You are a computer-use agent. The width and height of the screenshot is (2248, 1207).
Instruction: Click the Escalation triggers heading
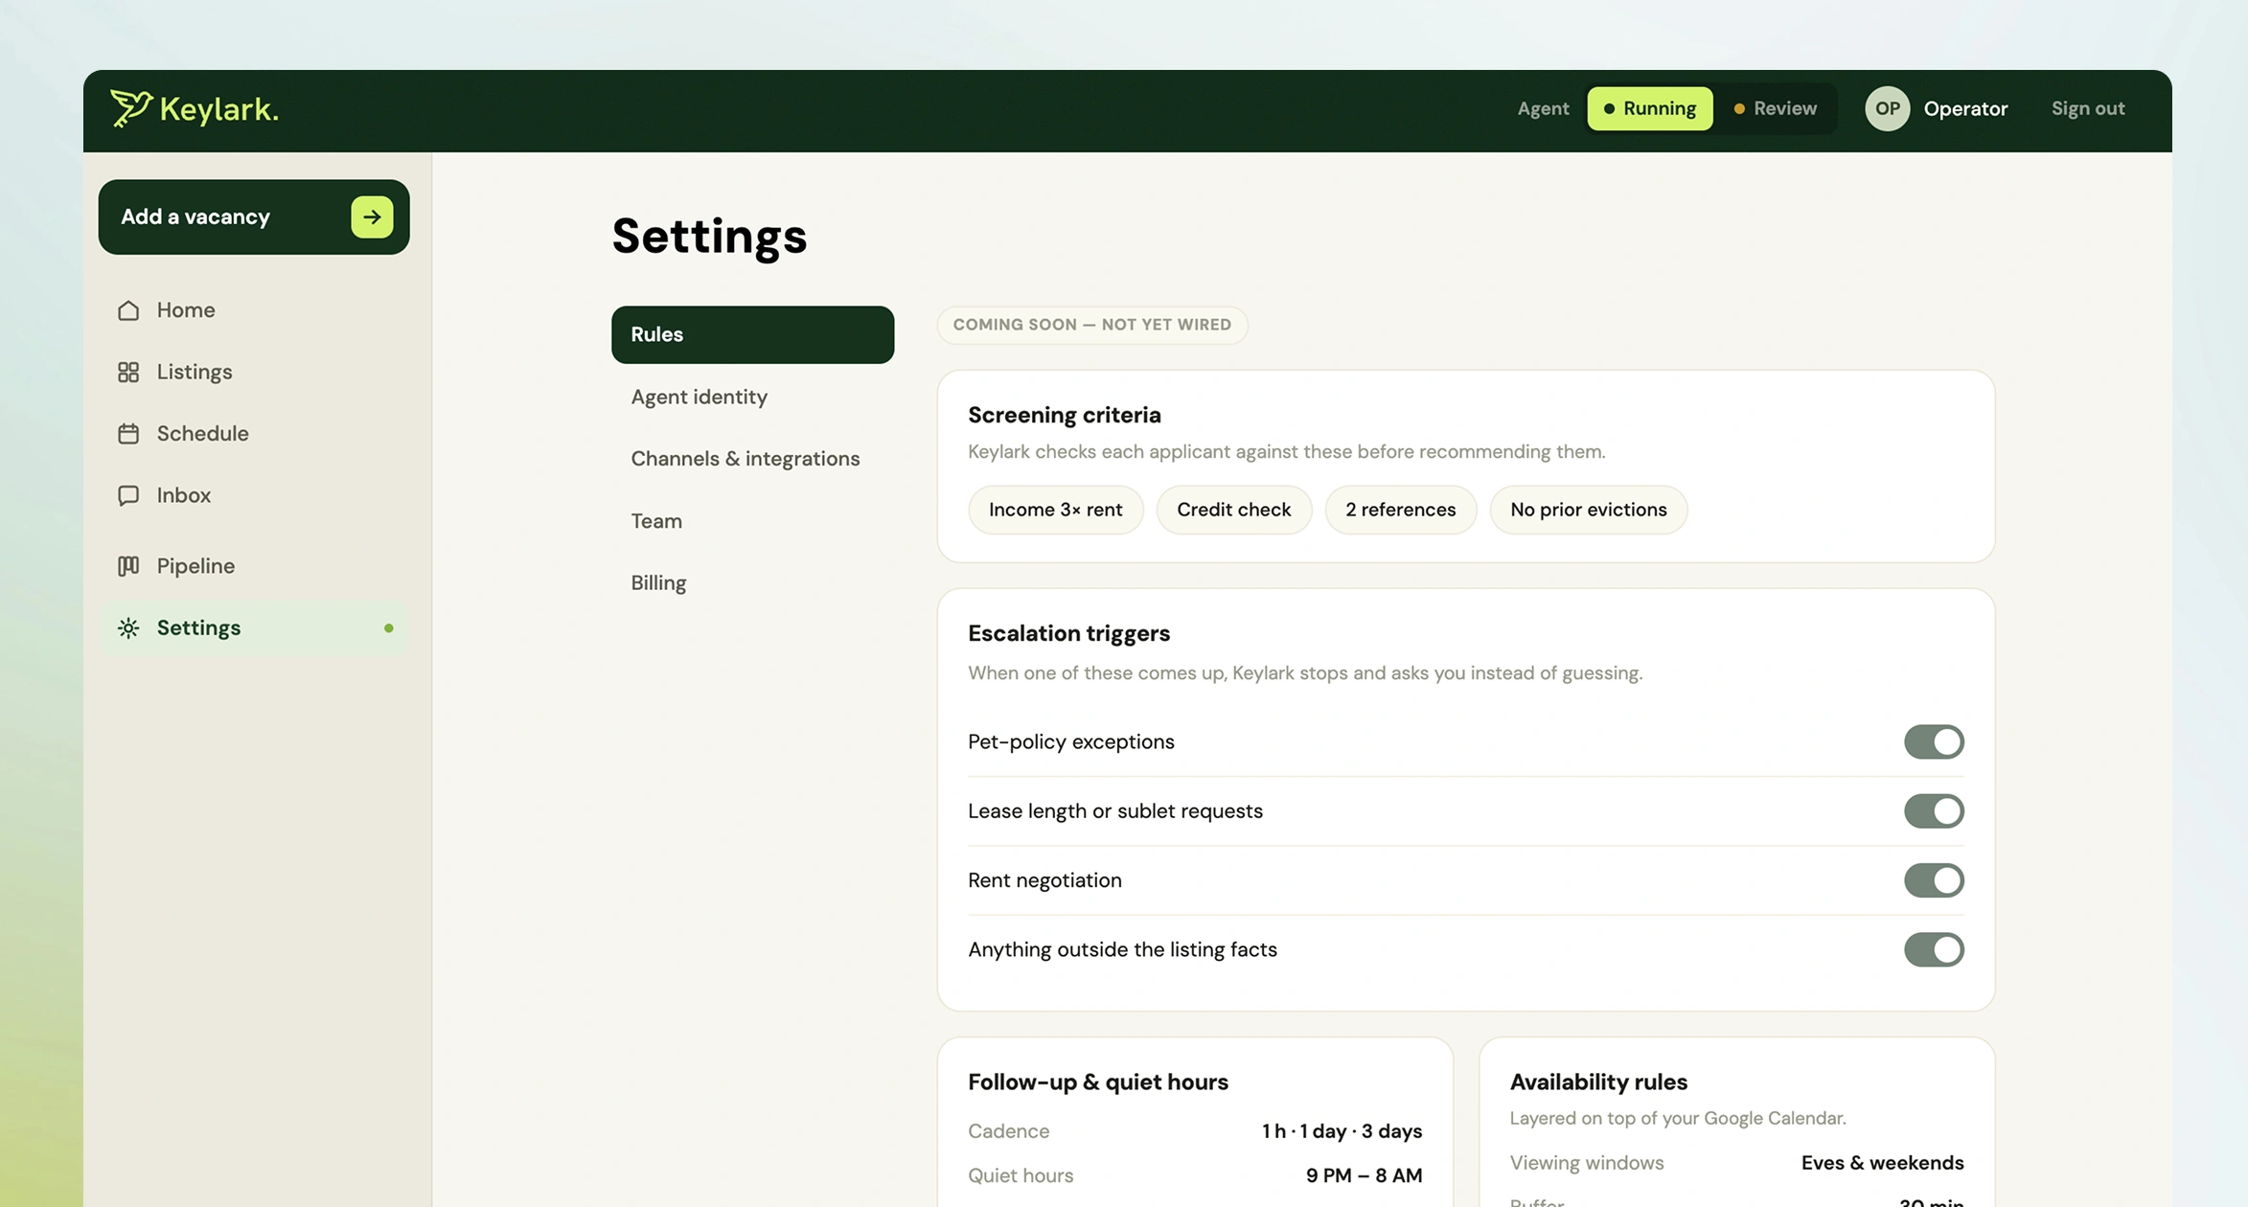coord(1068,633)
